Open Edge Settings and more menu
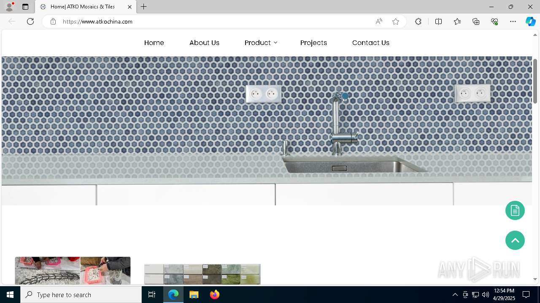The width and height of the screenshot is (540, 303). pos(513,21)
